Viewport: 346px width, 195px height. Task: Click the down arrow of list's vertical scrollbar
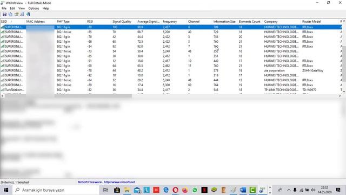point(344,92)
